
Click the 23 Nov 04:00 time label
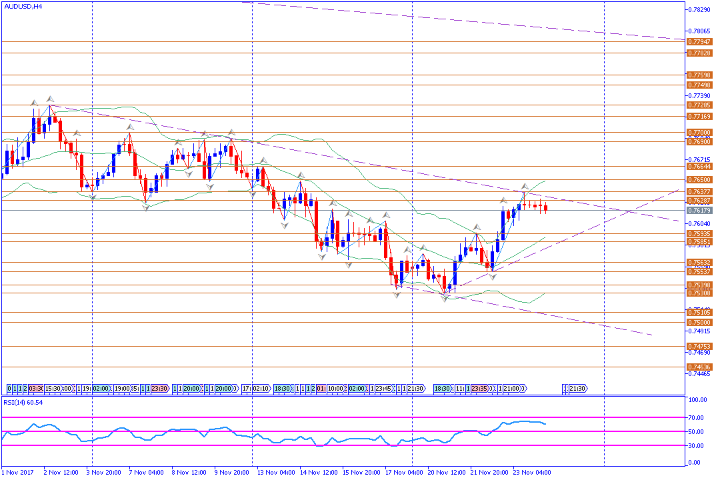tap(532, 473)
